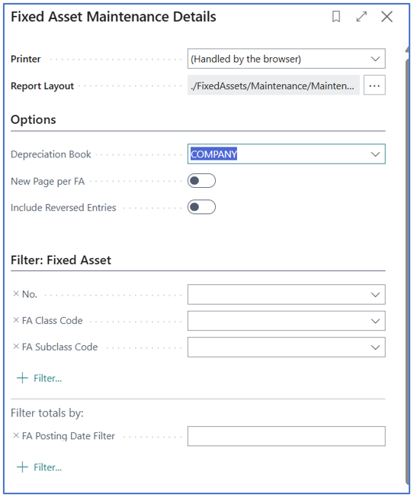Remove the FA Subclass Code filter X icon
414x498 pixels.
click(16, 347)
